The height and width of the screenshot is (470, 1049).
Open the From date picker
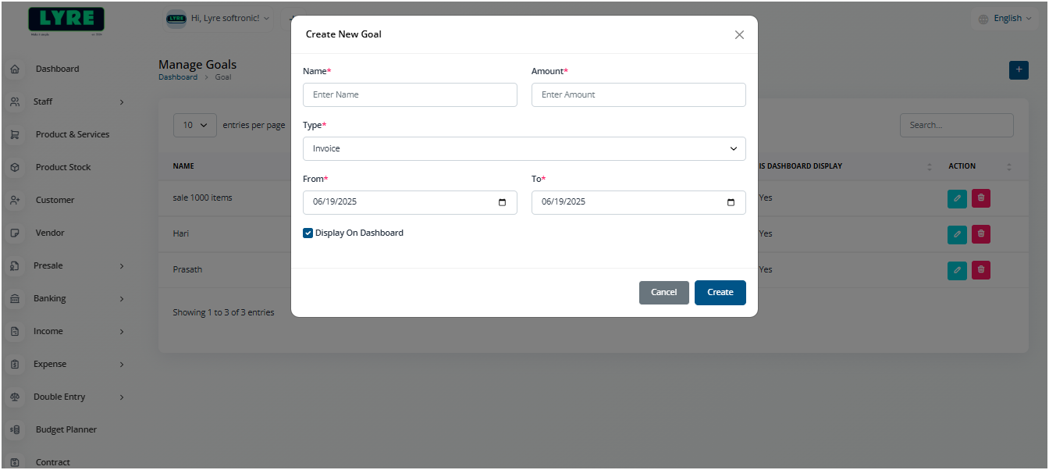coord(502,202)
